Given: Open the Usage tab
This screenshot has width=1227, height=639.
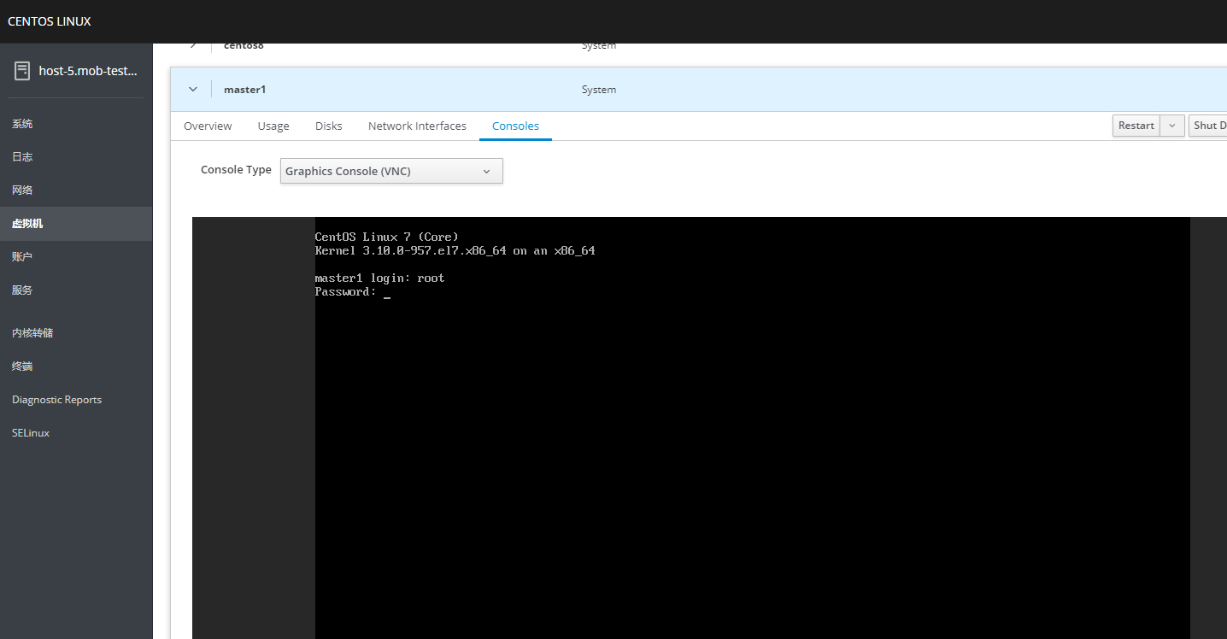Looking at the screenshot, I should pyautogui.click(x=273, y=126).
